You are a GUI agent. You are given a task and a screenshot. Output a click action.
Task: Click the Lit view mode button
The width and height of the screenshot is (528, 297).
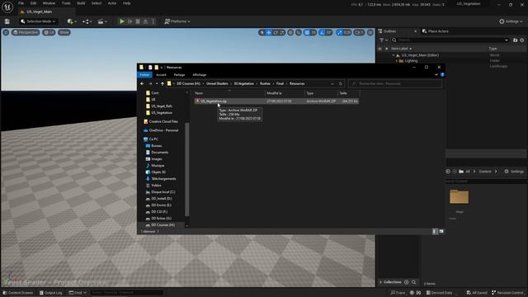(x=49, y=32)
